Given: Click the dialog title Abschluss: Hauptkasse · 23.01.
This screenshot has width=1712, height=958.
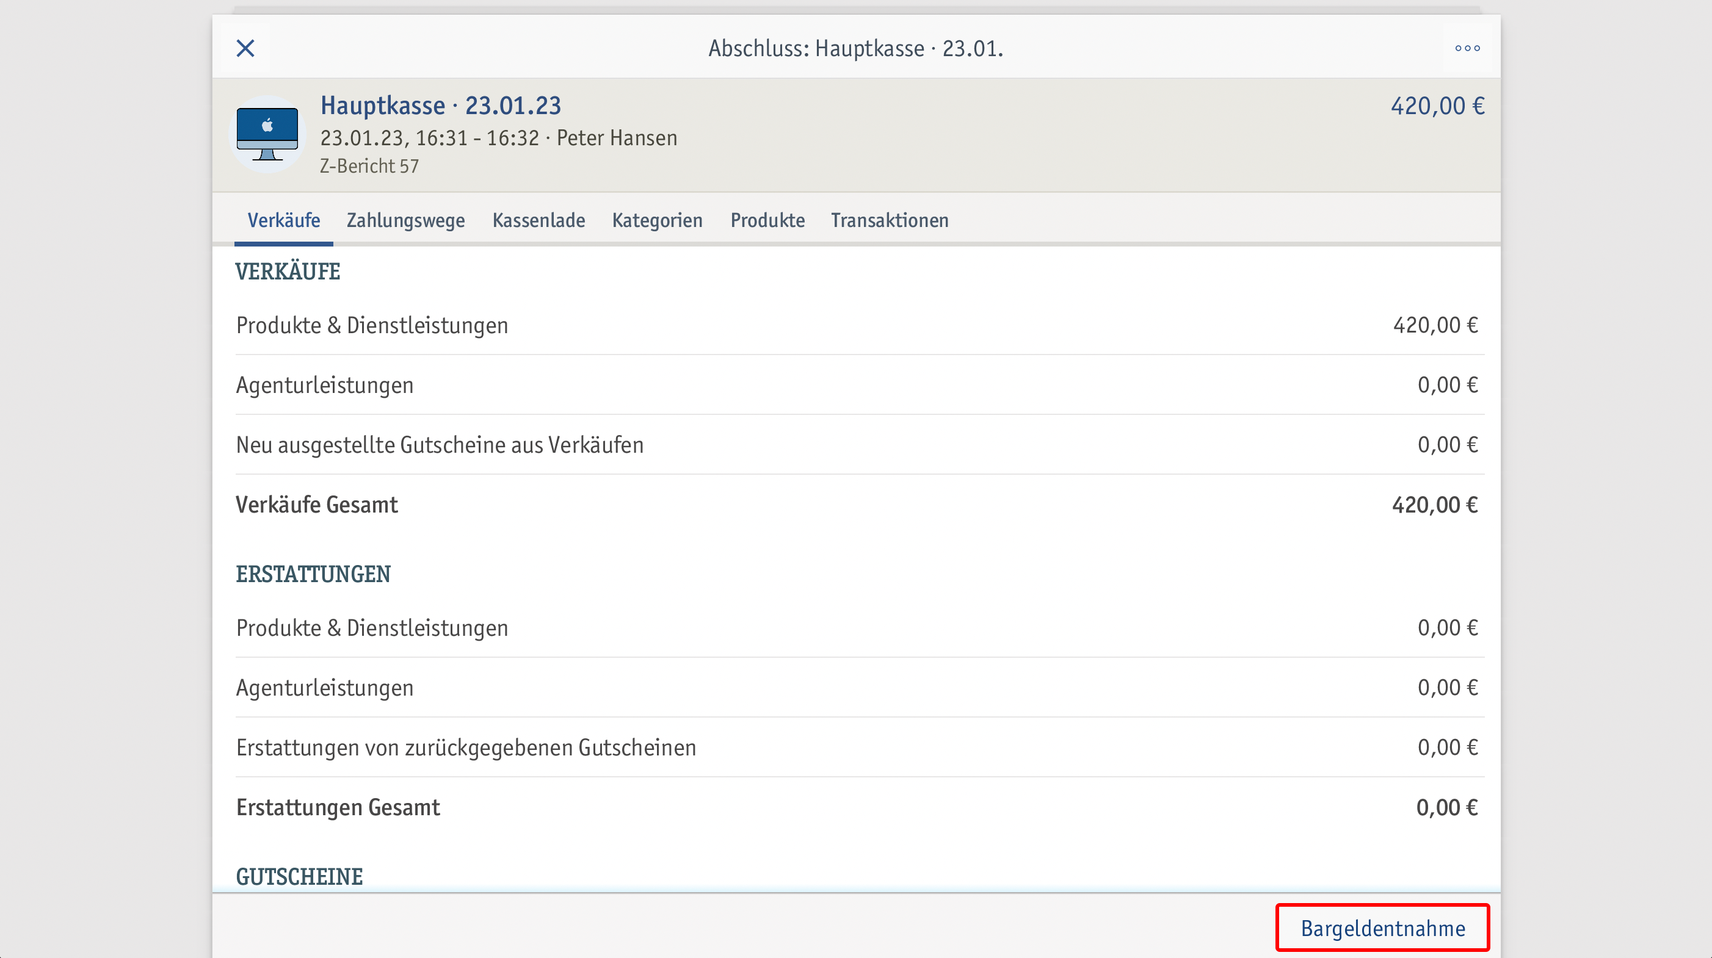Looking at the screenshot, I should click(855, 48).
